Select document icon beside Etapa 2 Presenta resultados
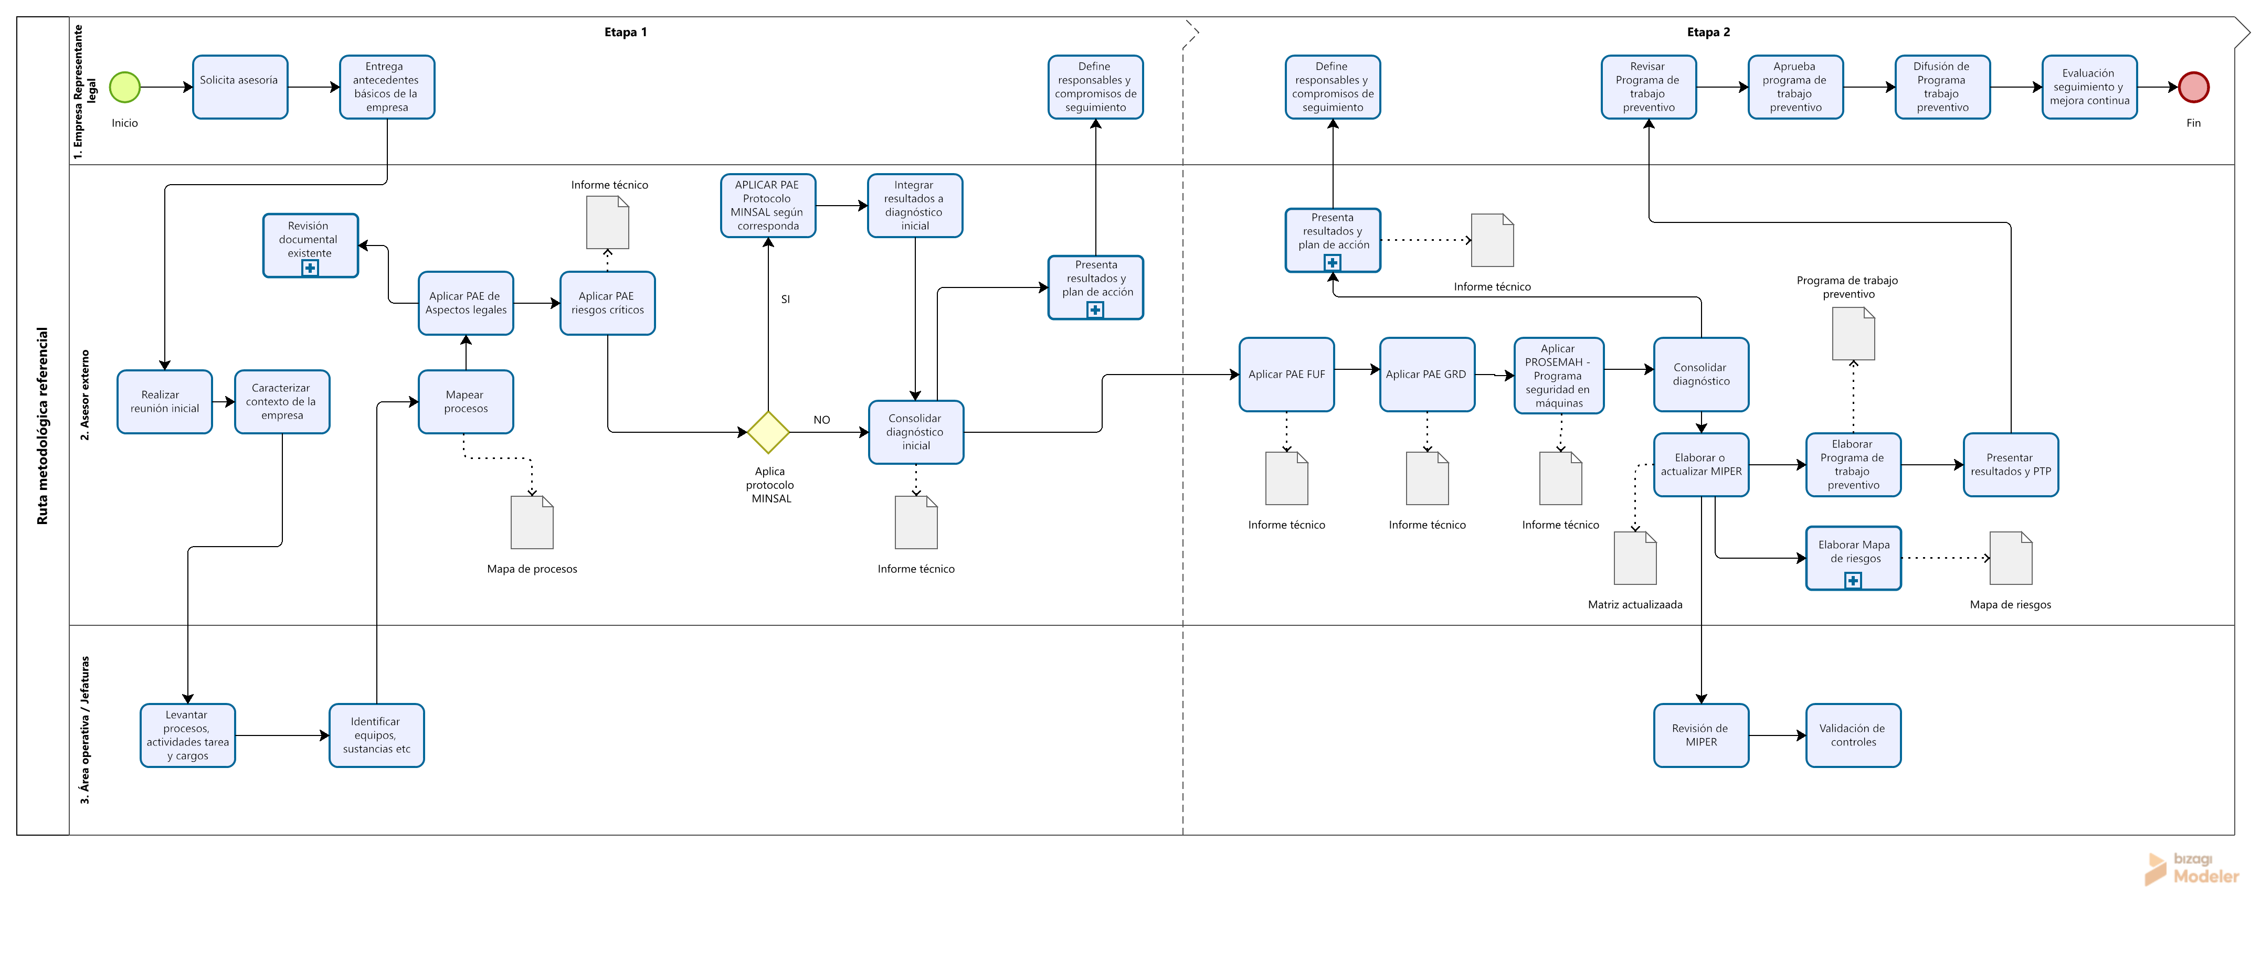The image size is (2261, 960). tap(1492, 240)
